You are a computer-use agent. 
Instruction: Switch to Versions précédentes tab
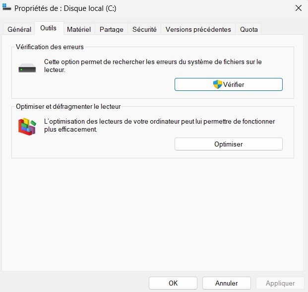(x=198, y=29)
